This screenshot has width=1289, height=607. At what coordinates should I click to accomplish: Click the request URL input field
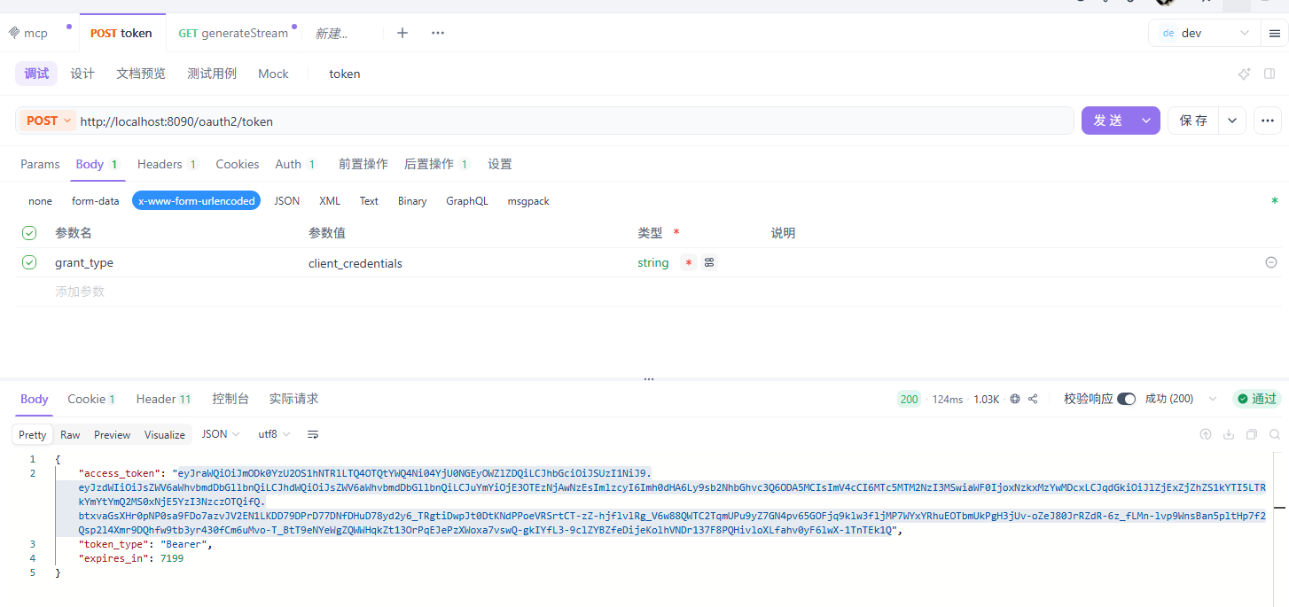tap(574, 121)
